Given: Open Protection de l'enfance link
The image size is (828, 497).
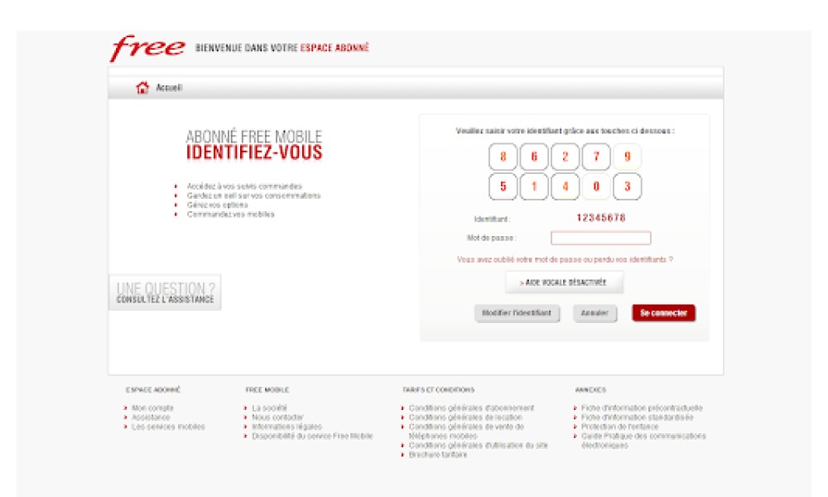Looking at the screenshot, I should click(620, 427).
